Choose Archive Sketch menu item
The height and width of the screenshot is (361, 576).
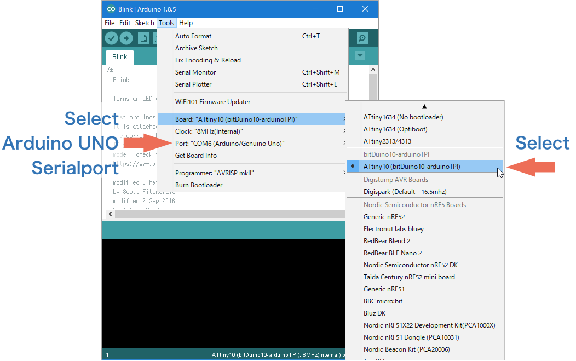pyautogui.click(x=252, y=48)
